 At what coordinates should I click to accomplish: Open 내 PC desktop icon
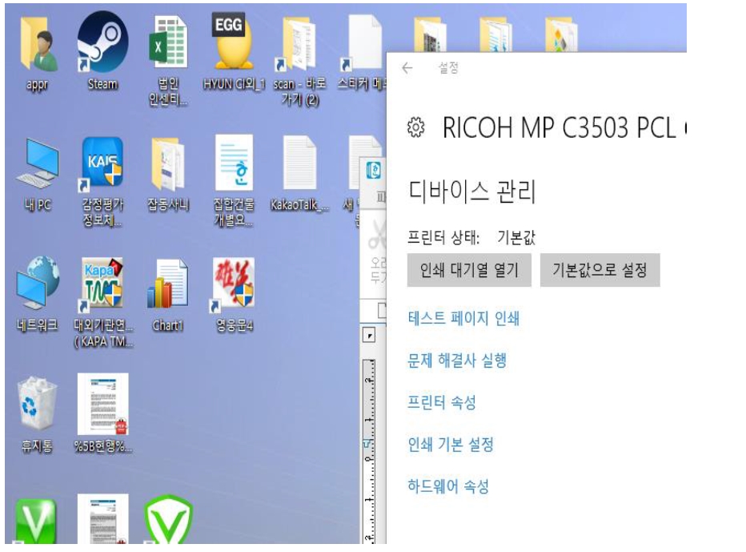click(37, 164)
